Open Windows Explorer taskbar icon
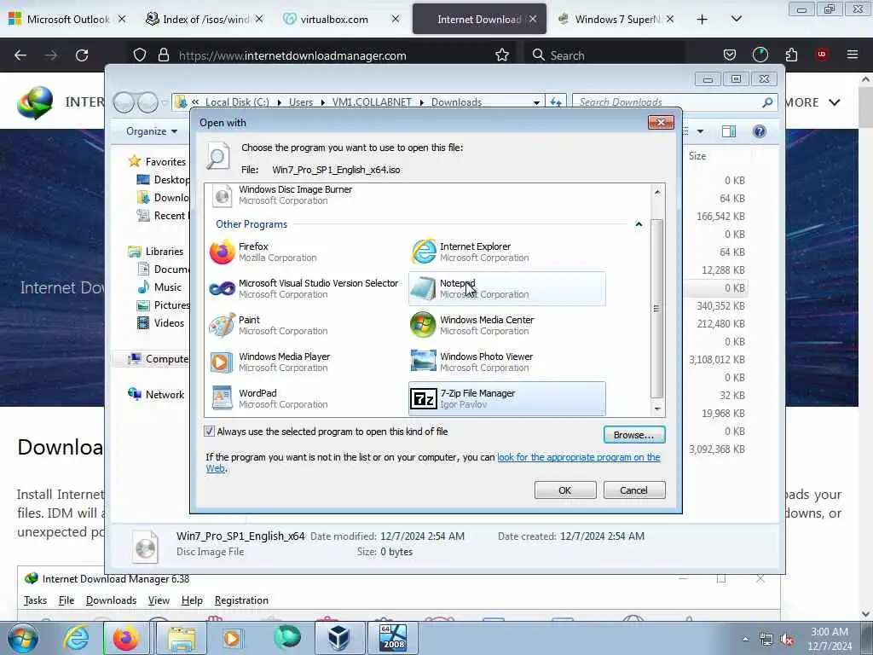This screenshot has width=873, height=655. (x=182, y=638)
